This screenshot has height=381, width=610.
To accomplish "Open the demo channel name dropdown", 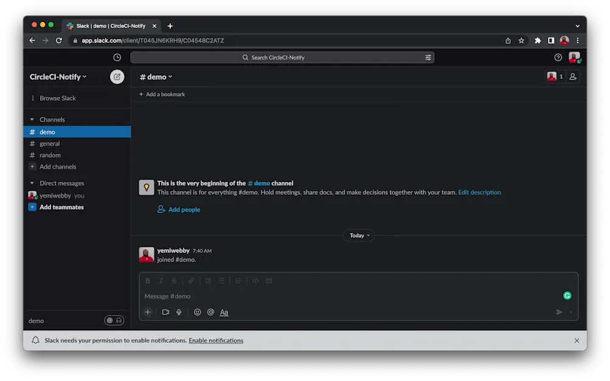I will click(x=156, y=76).
